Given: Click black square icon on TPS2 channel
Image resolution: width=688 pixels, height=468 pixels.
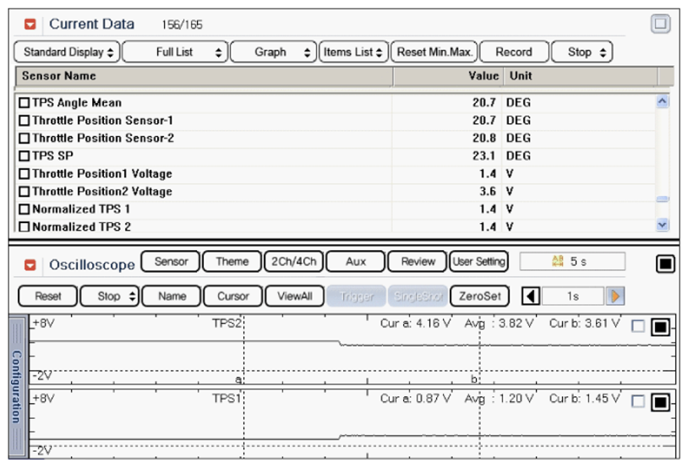Looking at the screenshot, I should pos(660,327).
